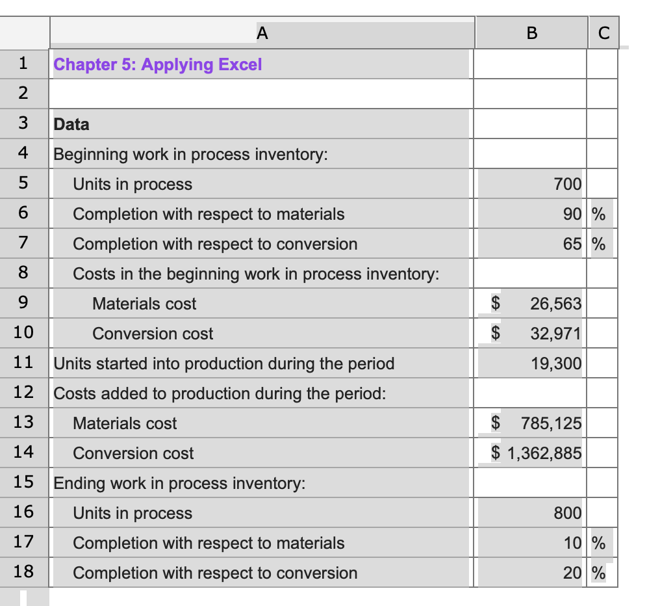Screen dimensions: 647x606
Task: Click the cell showing 700 units in process
Action: [531, 184]
